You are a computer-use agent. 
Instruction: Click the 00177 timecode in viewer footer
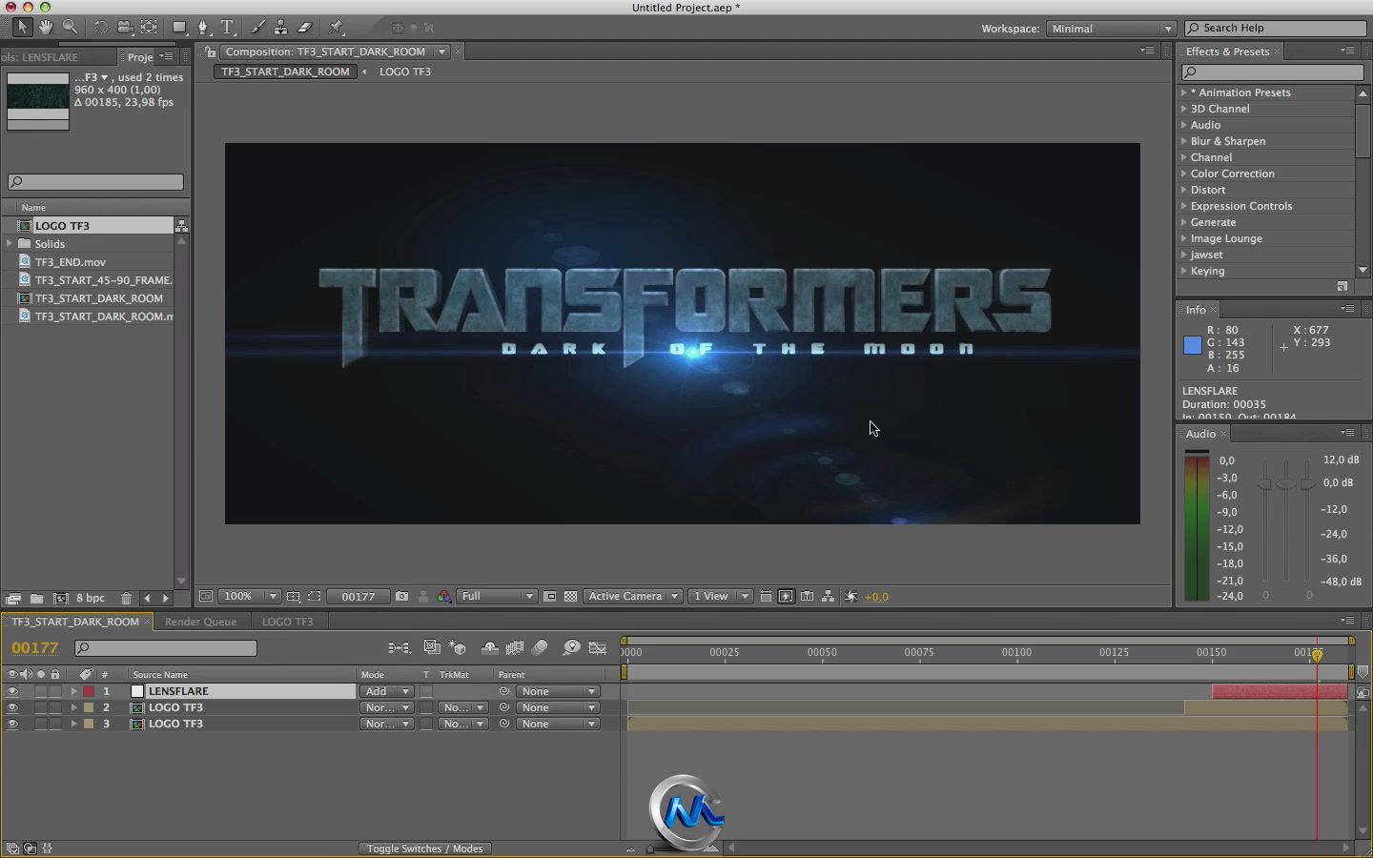pyautogui.click(x=359, y=597)
